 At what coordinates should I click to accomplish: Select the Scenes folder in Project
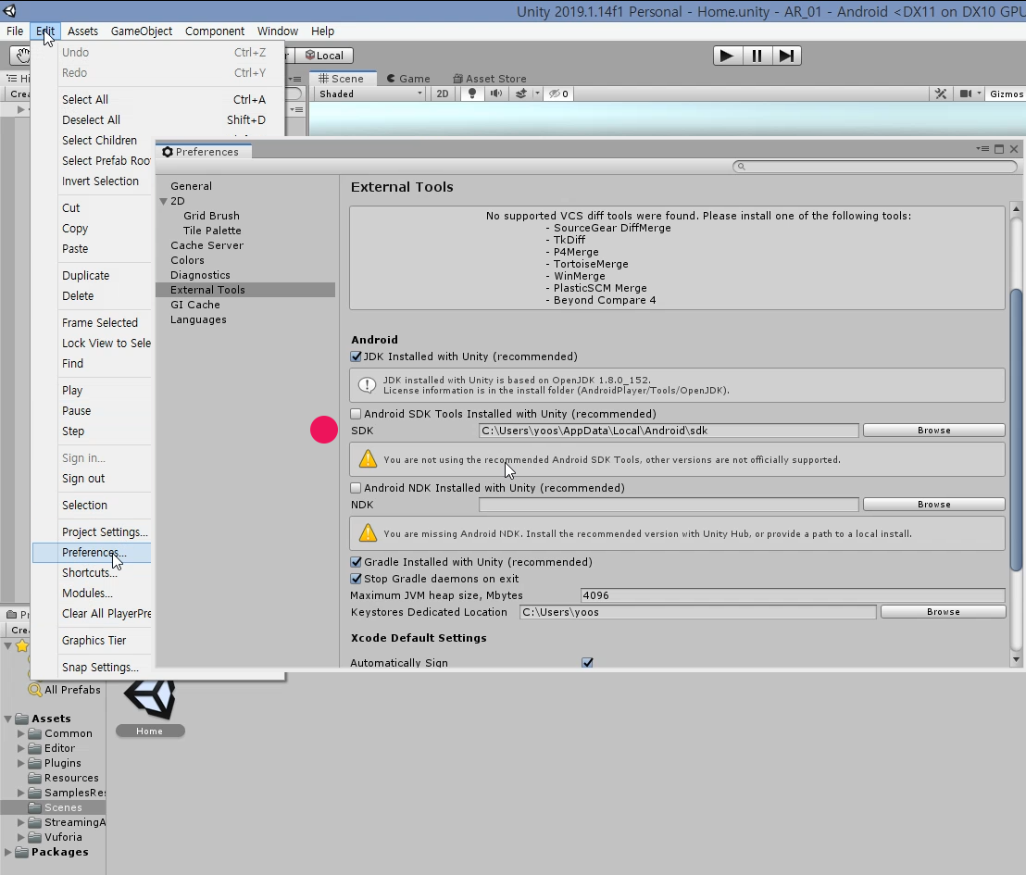tap(53, 807)
